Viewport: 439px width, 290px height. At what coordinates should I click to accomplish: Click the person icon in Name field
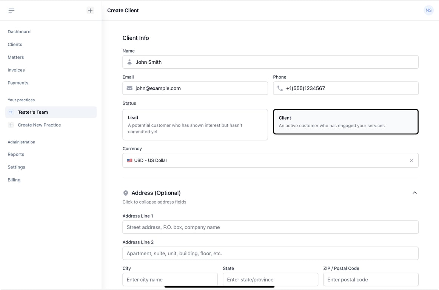[x=129, y=62]
